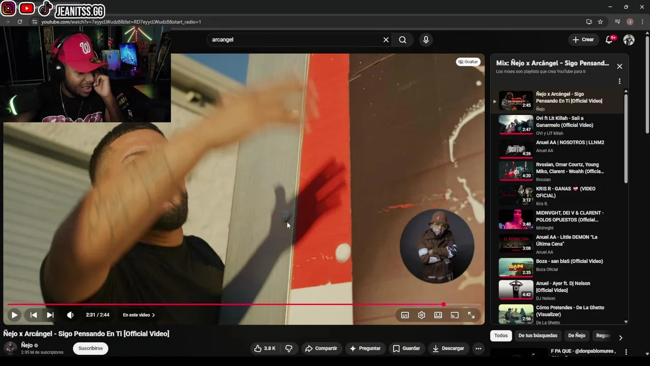Open the Crear menu
The height and width of the screenshot is (366, 650).
583,40
